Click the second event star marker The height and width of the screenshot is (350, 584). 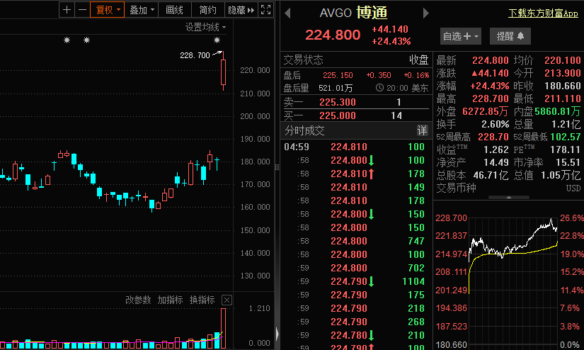click(x=86, y=40)
